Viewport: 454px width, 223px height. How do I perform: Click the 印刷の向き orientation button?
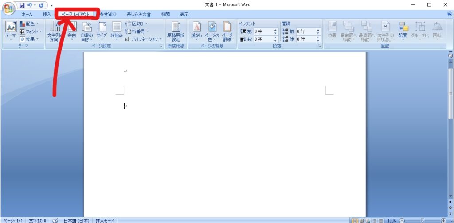click(86, 31)
